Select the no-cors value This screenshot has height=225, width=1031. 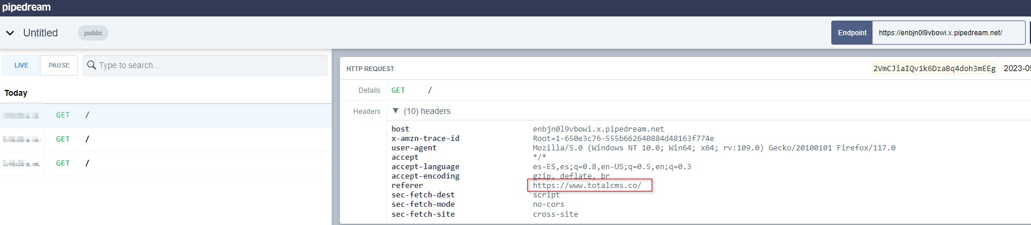(x=548, y=204)
